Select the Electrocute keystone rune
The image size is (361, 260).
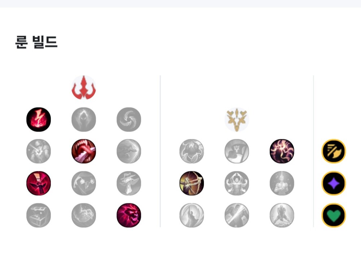[x=39, y=119]
